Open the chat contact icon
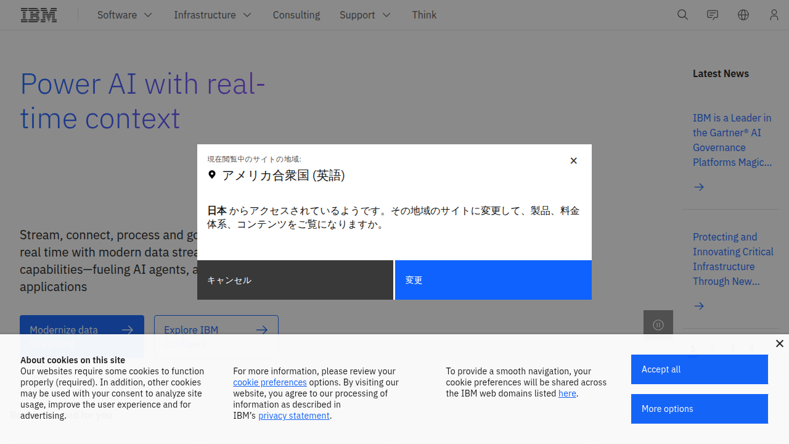This screenshot has height=444, width=789. tap(713, 15)
